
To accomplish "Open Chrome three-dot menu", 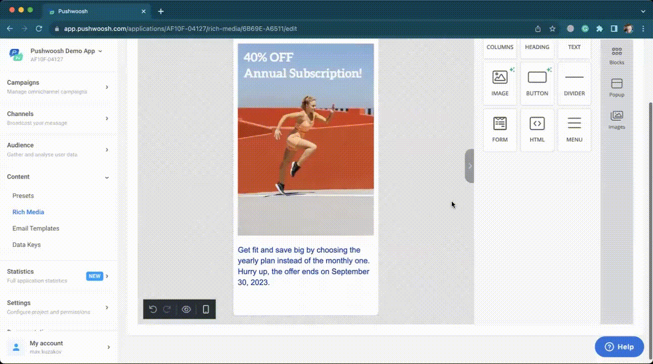I will point(643,29).
